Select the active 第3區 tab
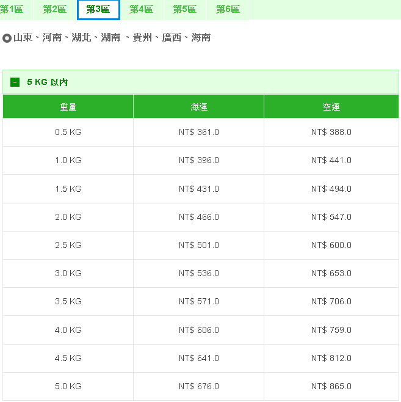The image size is (401, 402). pos(98,10)
